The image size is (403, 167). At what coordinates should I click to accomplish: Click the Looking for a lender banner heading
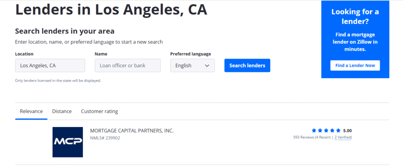pos(355,17)
